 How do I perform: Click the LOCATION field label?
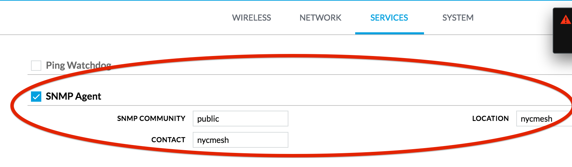[x=490, y=119]
